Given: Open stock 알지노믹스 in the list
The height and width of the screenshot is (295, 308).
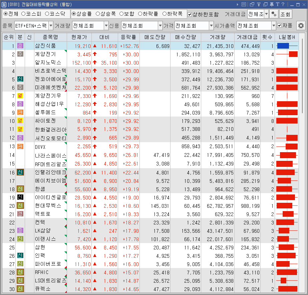Looking at the screenshot, I should 48,63.
